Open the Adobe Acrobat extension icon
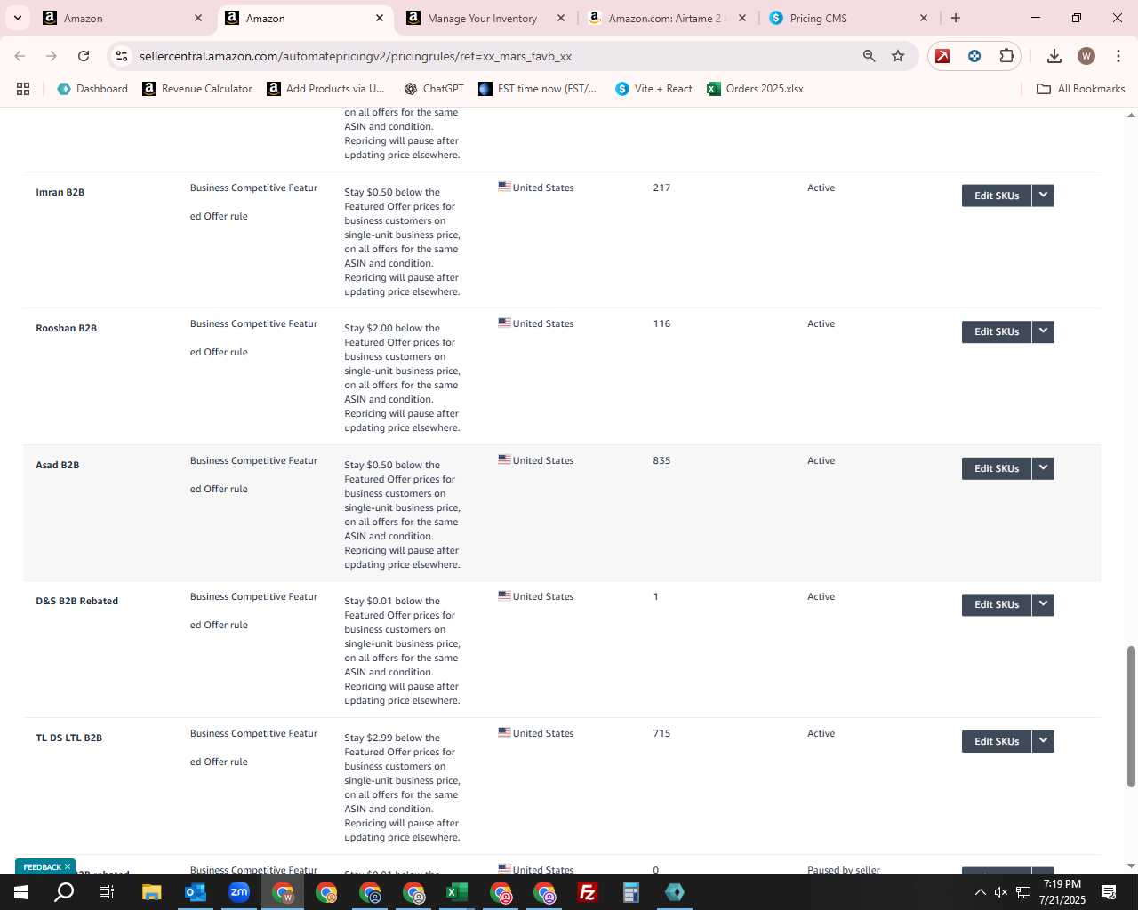 tap(942, 56)
